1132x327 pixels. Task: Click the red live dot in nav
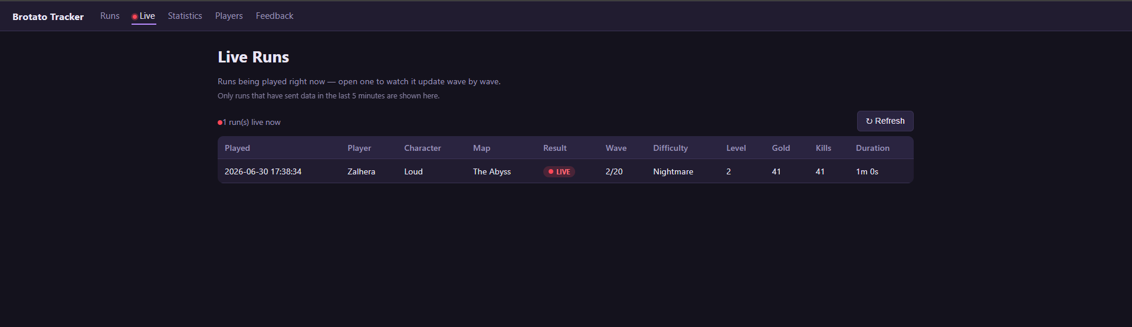click(x=134, y=16)
